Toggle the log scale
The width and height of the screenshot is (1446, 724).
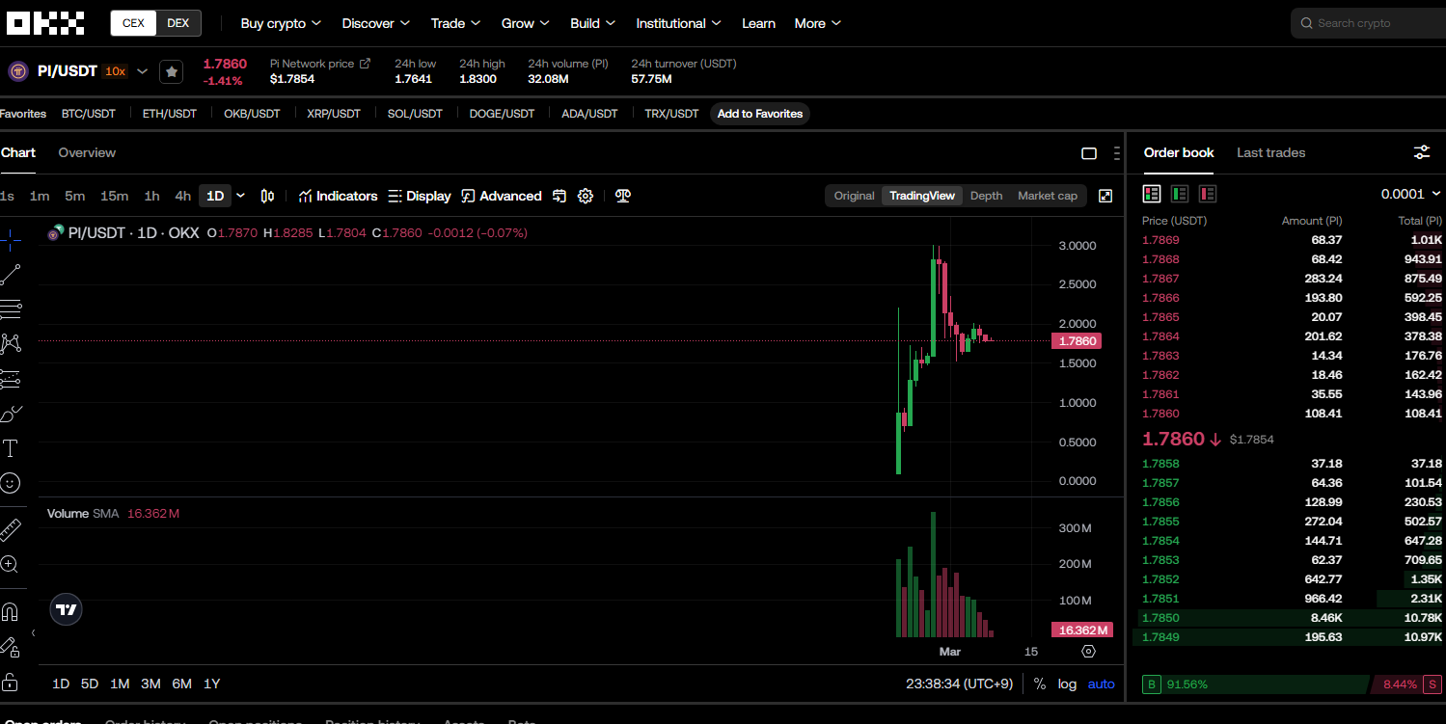pos(1067,684)
